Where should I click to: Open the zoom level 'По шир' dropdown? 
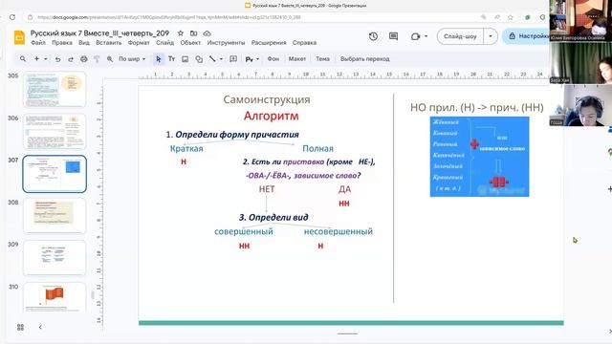pos(132,59)
